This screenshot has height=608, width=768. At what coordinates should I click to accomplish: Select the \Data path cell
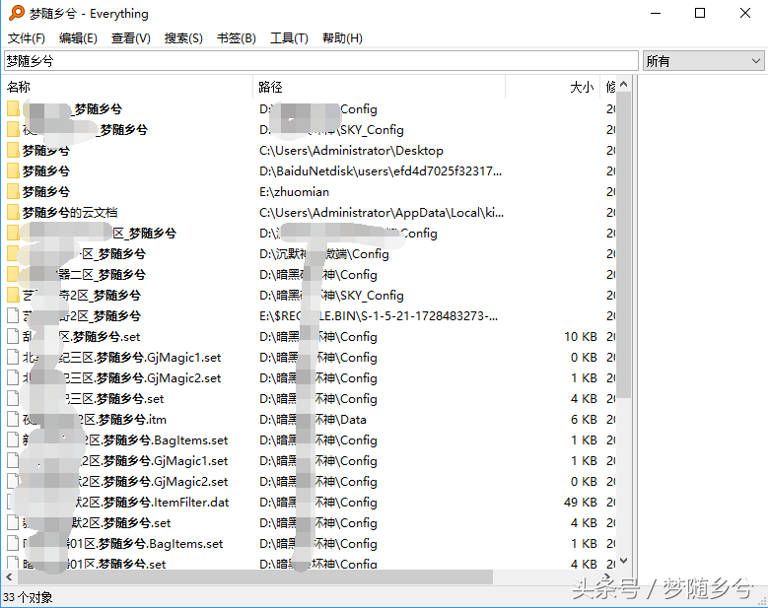313,420
